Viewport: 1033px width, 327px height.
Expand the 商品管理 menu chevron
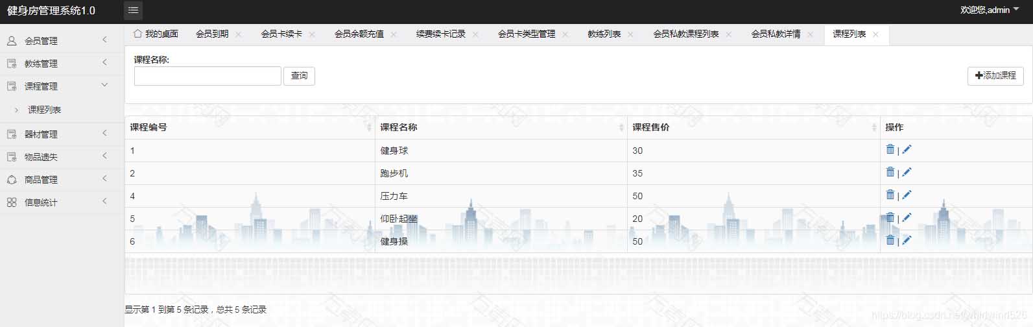[x=105, y=178]
